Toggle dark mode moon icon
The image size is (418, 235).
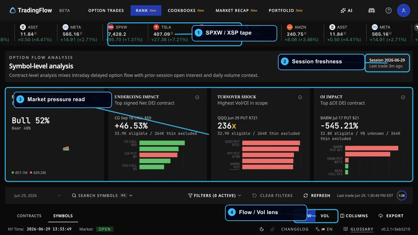pos(262,229)
